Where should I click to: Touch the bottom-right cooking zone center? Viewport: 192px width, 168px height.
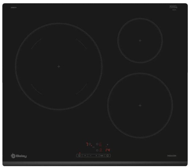[140, 105]
